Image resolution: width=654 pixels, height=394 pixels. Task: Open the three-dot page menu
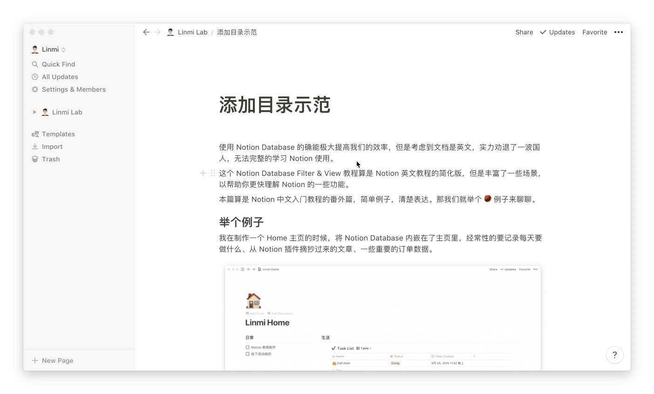coord(619,32)
